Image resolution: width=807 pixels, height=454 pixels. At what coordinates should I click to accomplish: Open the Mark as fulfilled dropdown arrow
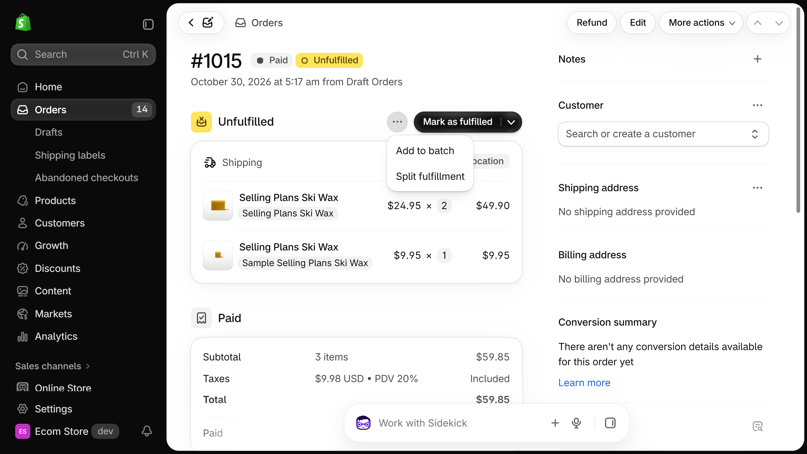511,122
